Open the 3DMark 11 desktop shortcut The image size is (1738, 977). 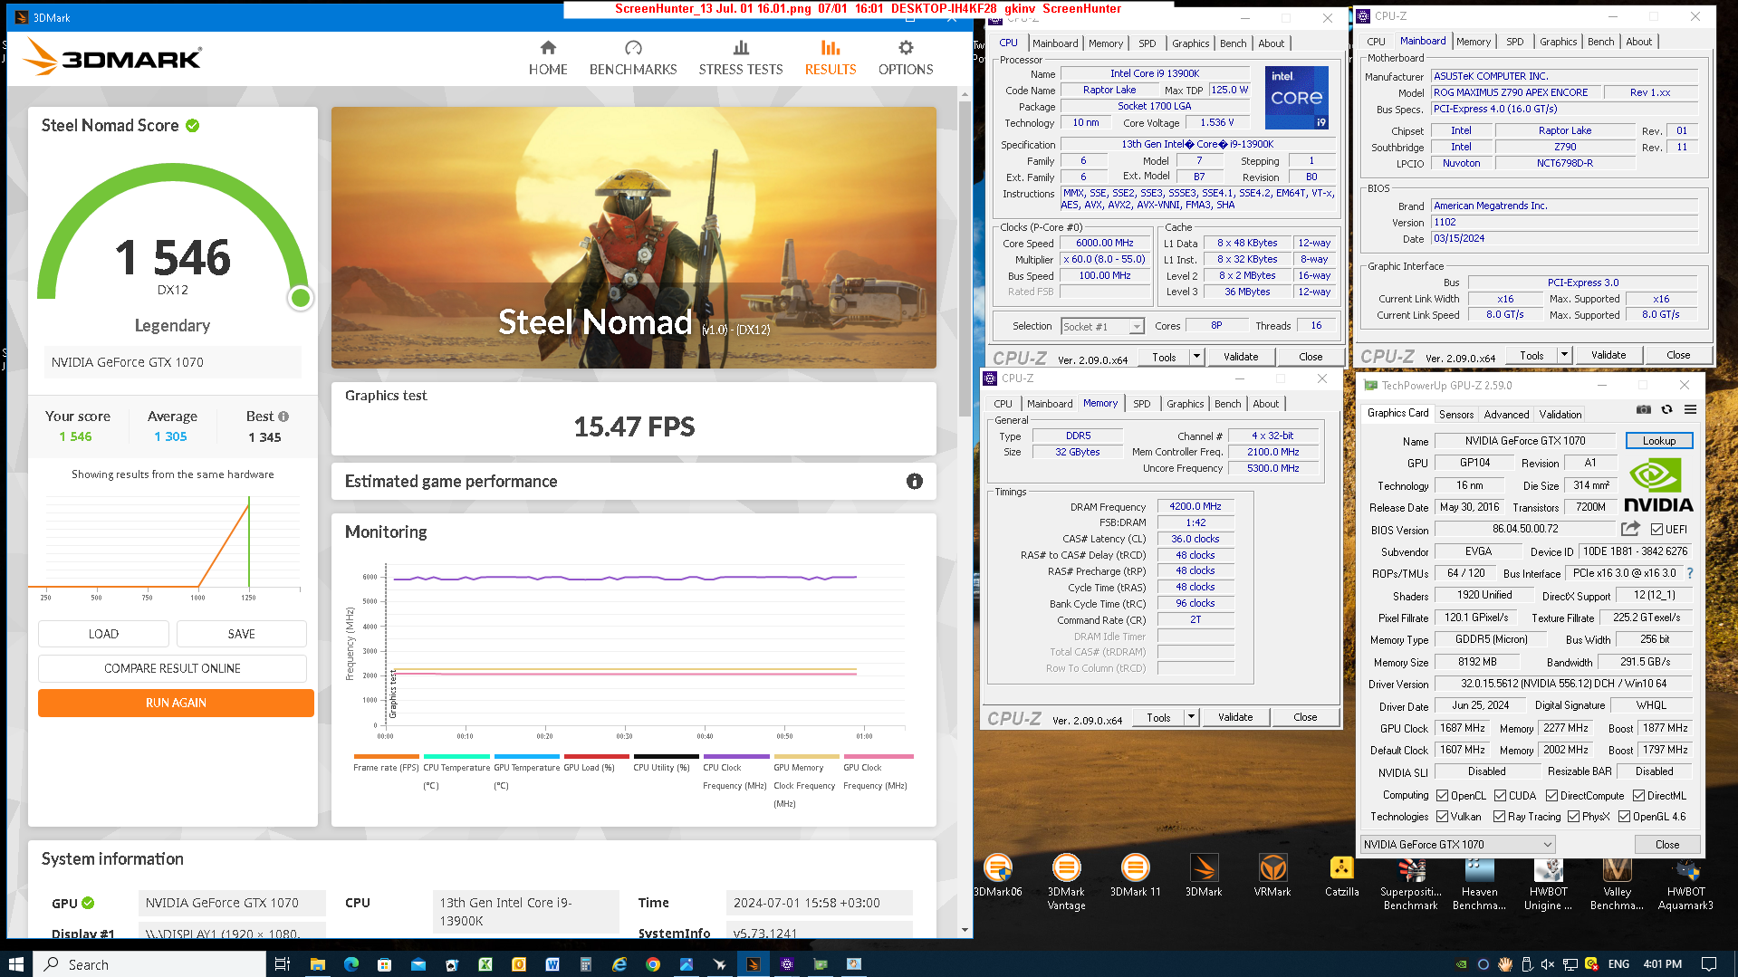(1135, 876)
